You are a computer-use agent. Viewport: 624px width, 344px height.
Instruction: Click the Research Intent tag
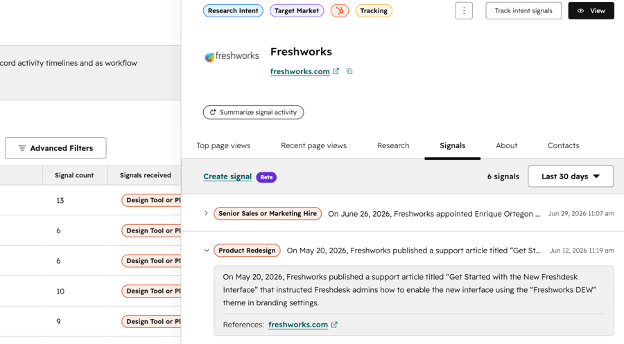[233, 10]
